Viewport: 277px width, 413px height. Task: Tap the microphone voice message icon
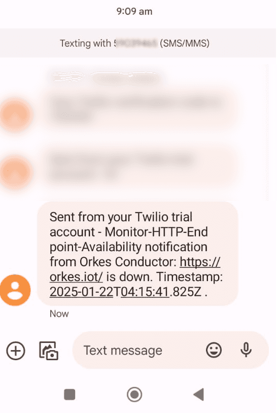(x=246, y=350)
